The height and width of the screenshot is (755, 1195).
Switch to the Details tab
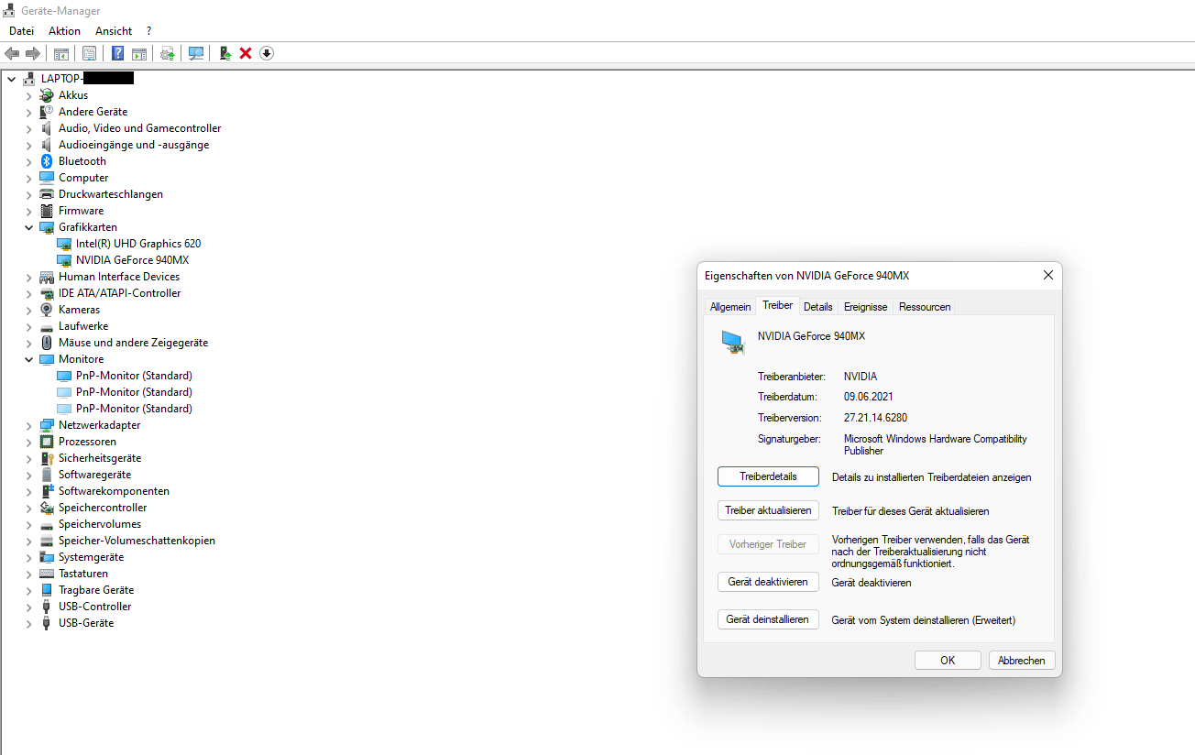pos(818,307)
